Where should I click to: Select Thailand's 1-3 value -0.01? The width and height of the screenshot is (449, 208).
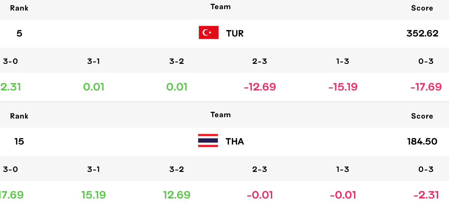343,195
